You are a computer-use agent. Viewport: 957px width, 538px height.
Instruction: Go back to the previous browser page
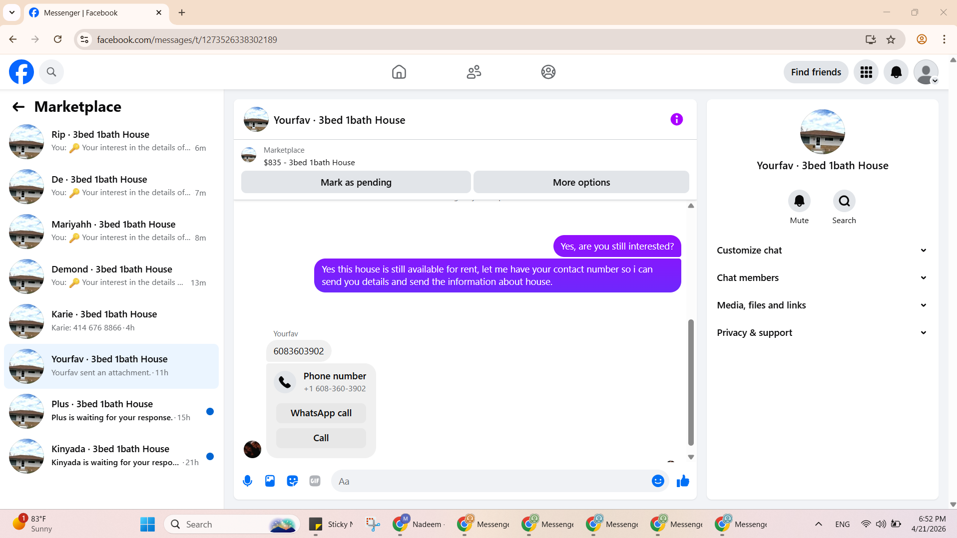[x=13, y=39]
